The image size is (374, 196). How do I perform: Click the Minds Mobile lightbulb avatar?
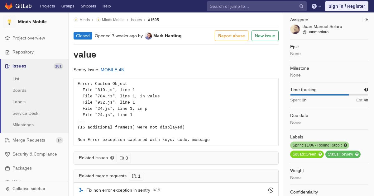9,22
